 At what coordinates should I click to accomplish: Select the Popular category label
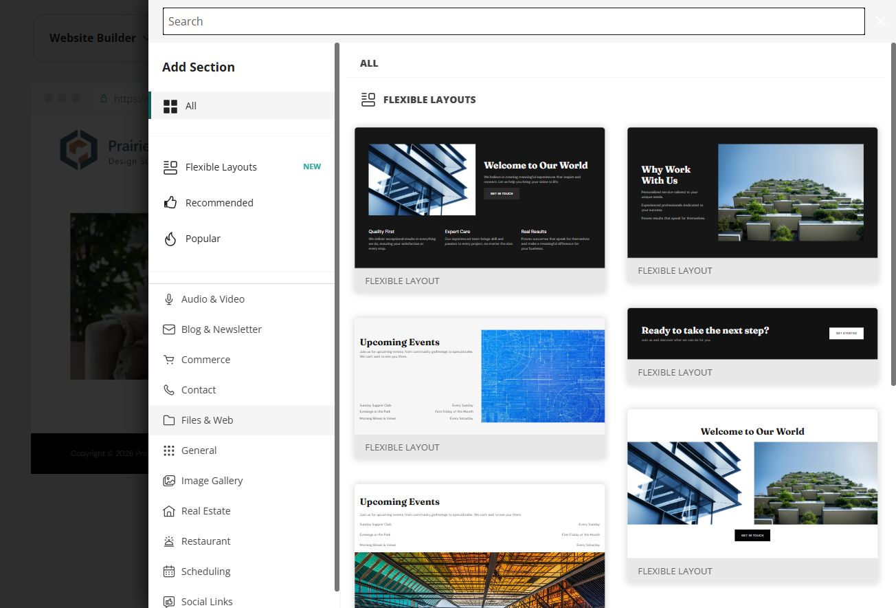203,239
